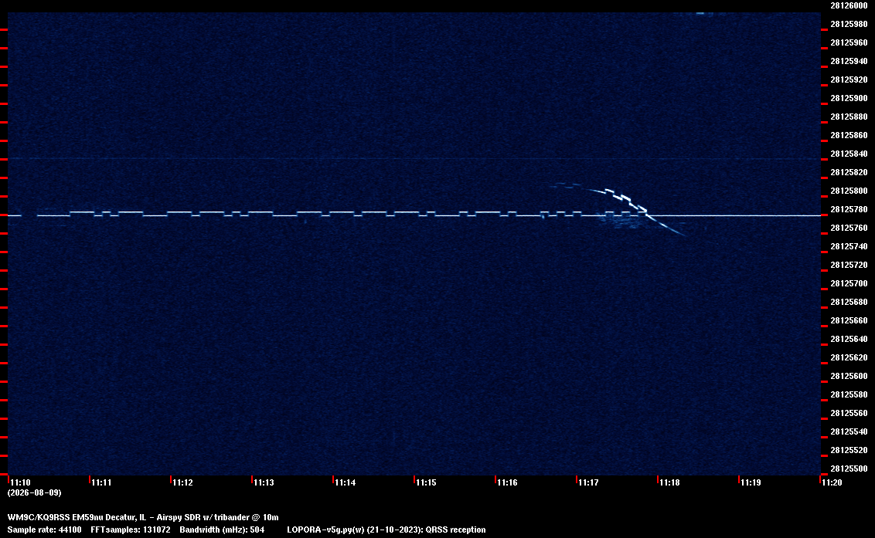Click the 28125980 frequency label
Image resolution: width=875 pixels, height=538 pixels.
[x=849, y=24]
